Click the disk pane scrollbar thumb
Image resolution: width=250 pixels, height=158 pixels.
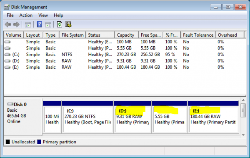243,110
